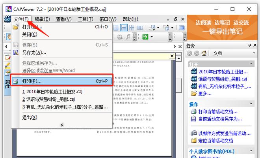Click the folder icon next to 更多…
Viewport: 260px width, 158px height.
click(x=193, y=93)
